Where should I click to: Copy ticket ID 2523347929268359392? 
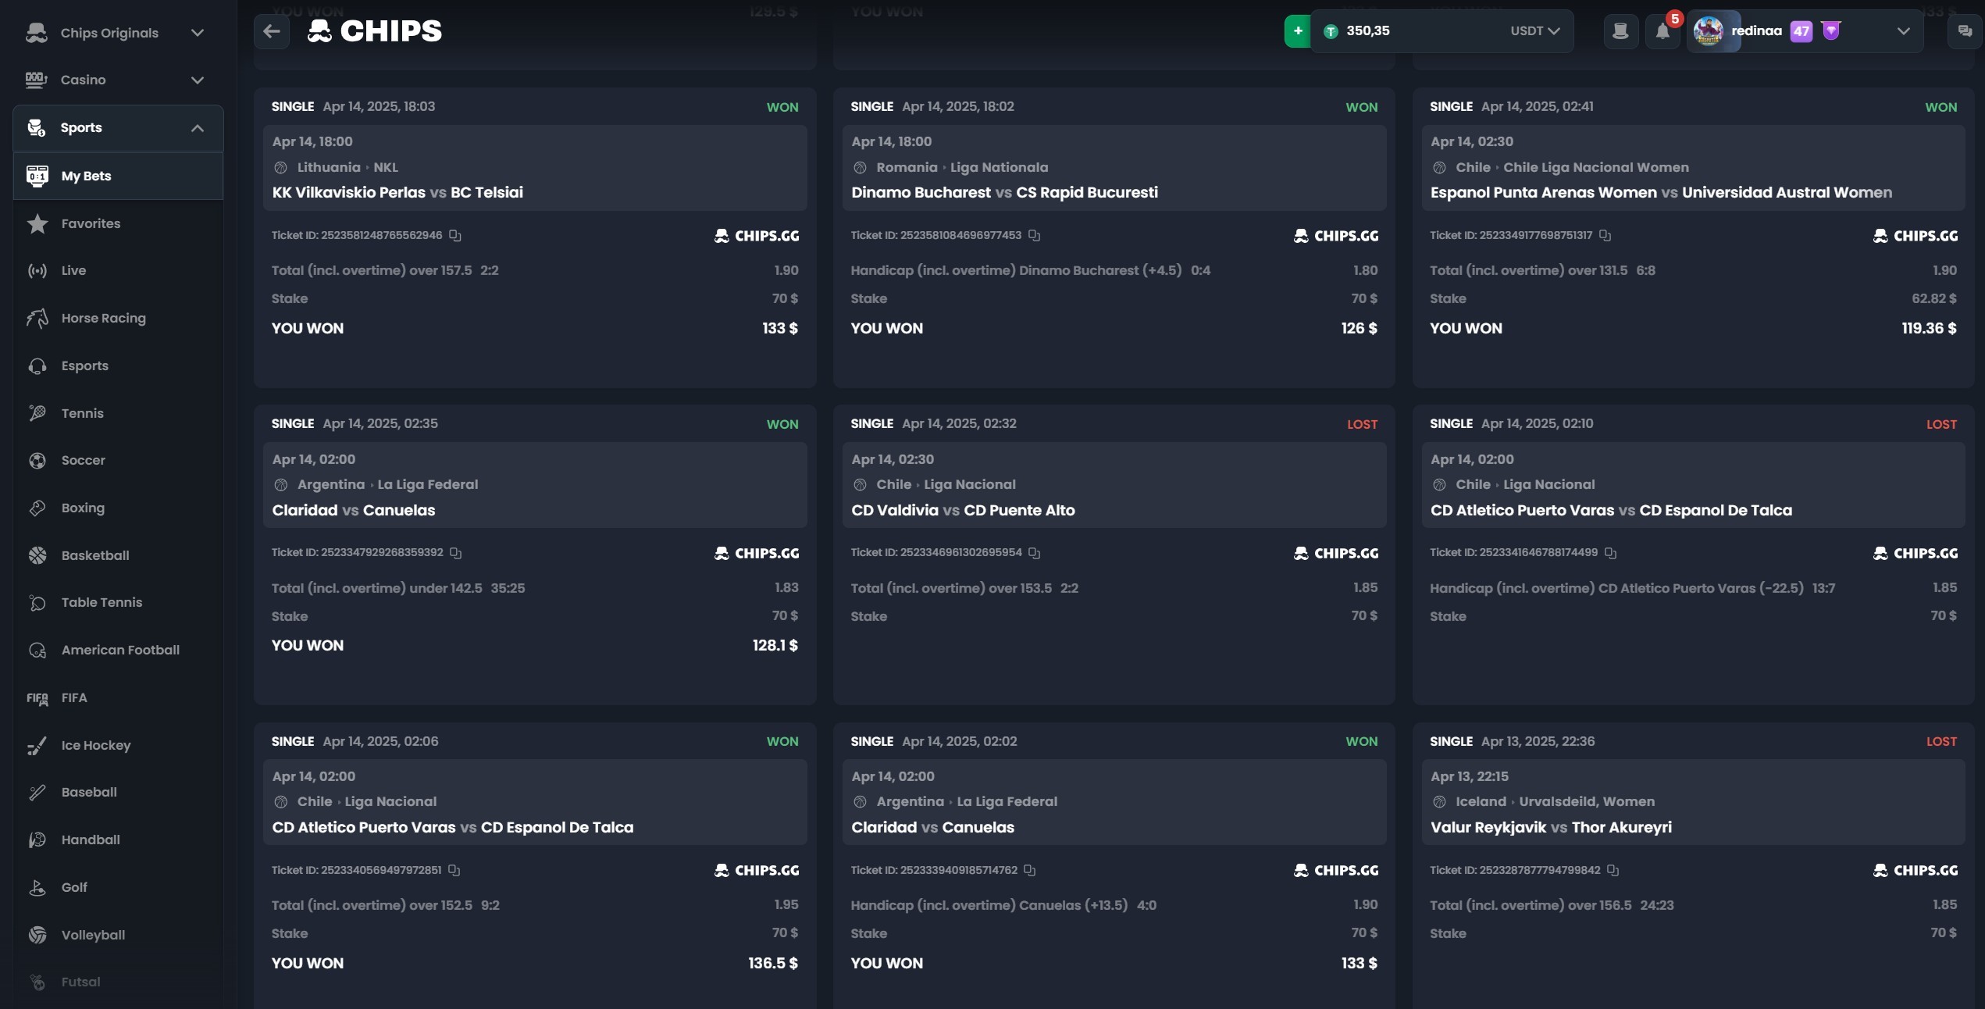456,553
